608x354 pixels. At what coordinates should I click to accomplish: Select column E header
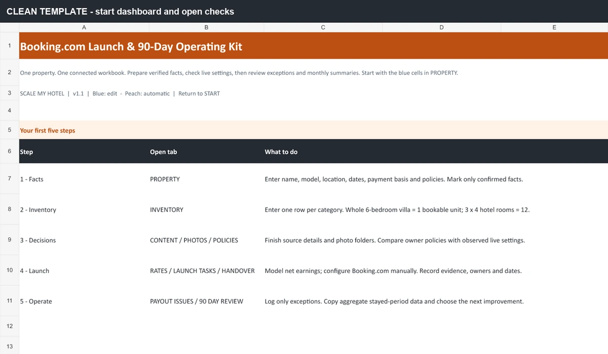554,27
